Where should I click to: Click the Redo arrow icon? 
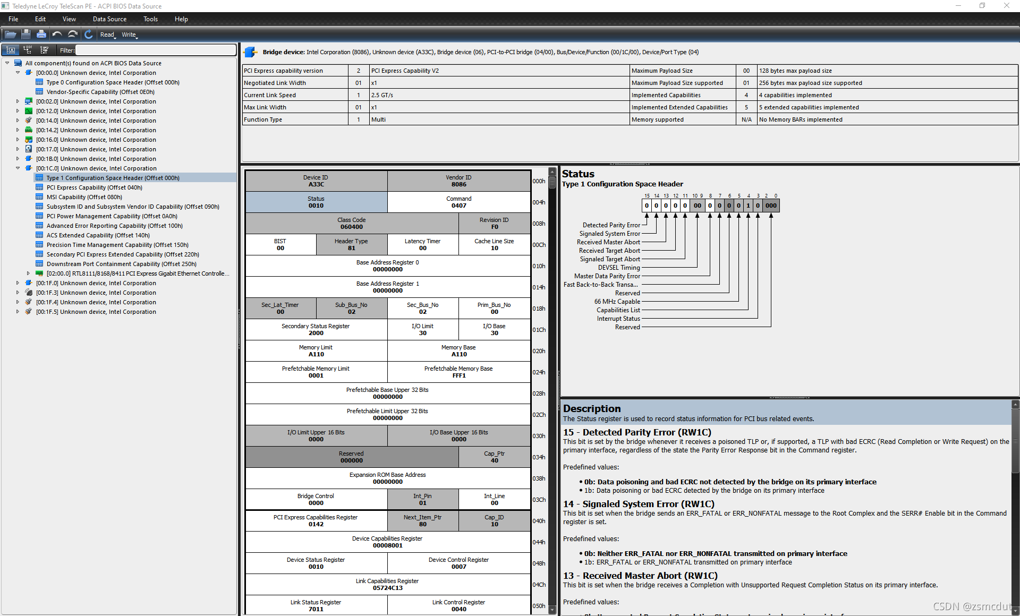73,35
